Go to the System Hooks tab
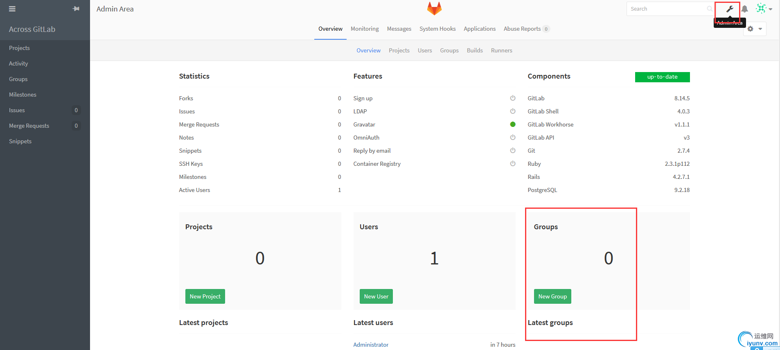The height and width of the screenshot is (350, 780). click(437, 29)
